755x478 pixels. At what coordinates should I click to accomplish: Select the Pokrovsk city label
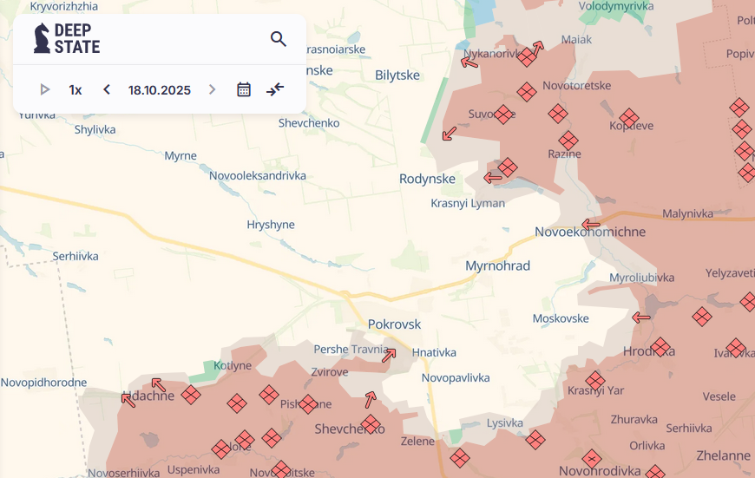[394, 324]
